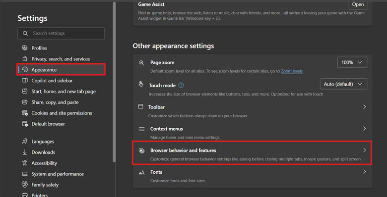The width and height of the screenshot is (387, 197).
Task: Click the Share, copy, and paste icon
Action: coord(25,102)
